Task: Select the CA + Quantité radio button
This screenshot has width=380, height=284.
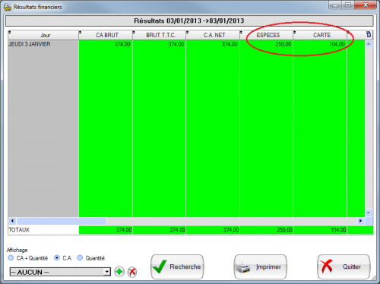Action: point(11,258)
